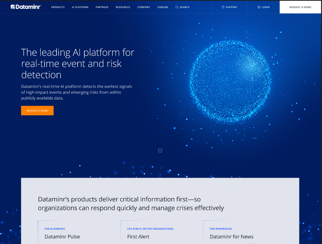This screenshot has width=322, height=244.
Task: Click the search magnifier icon
Action: (177, 7)
